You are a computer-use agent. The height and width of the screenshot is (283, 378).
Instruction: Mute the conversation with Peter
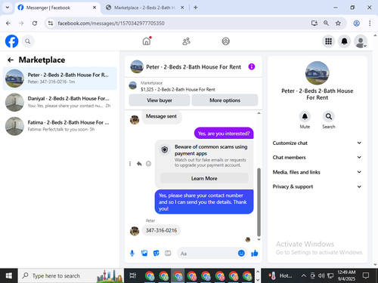coord(305,116)
